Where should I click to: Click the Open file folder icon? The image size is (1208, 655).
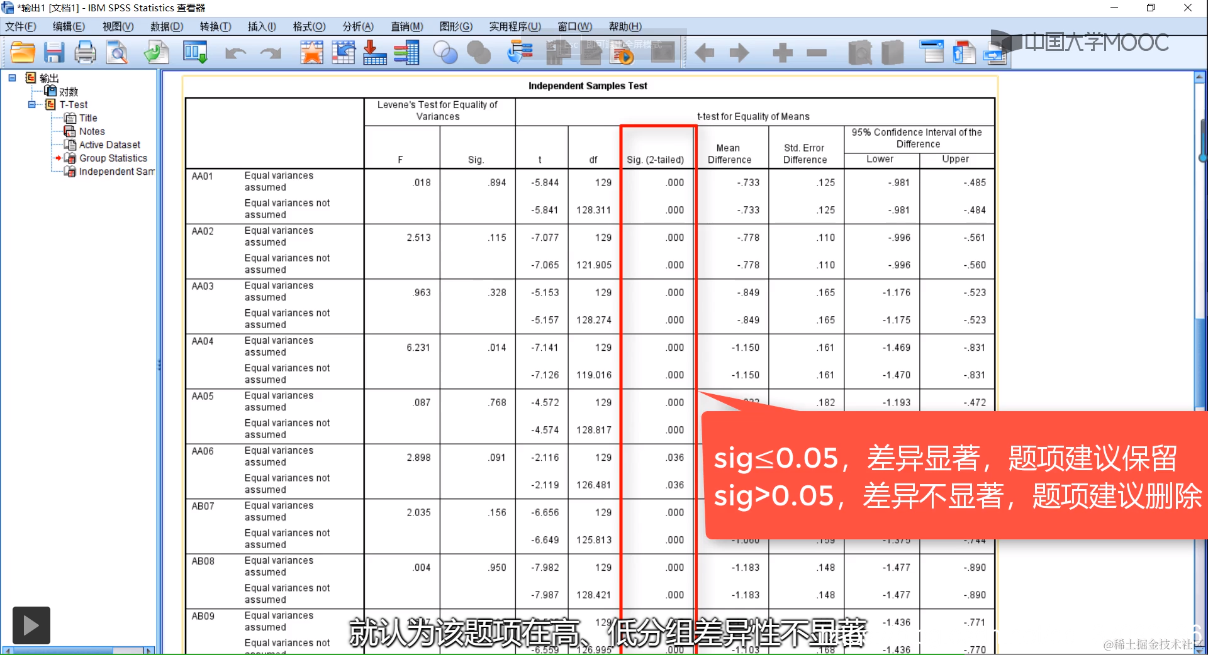[x=23, y=52]
